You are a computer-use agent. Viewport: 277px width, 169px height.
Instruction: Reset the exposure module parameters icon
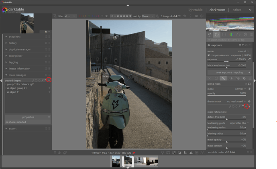point(246,45)
